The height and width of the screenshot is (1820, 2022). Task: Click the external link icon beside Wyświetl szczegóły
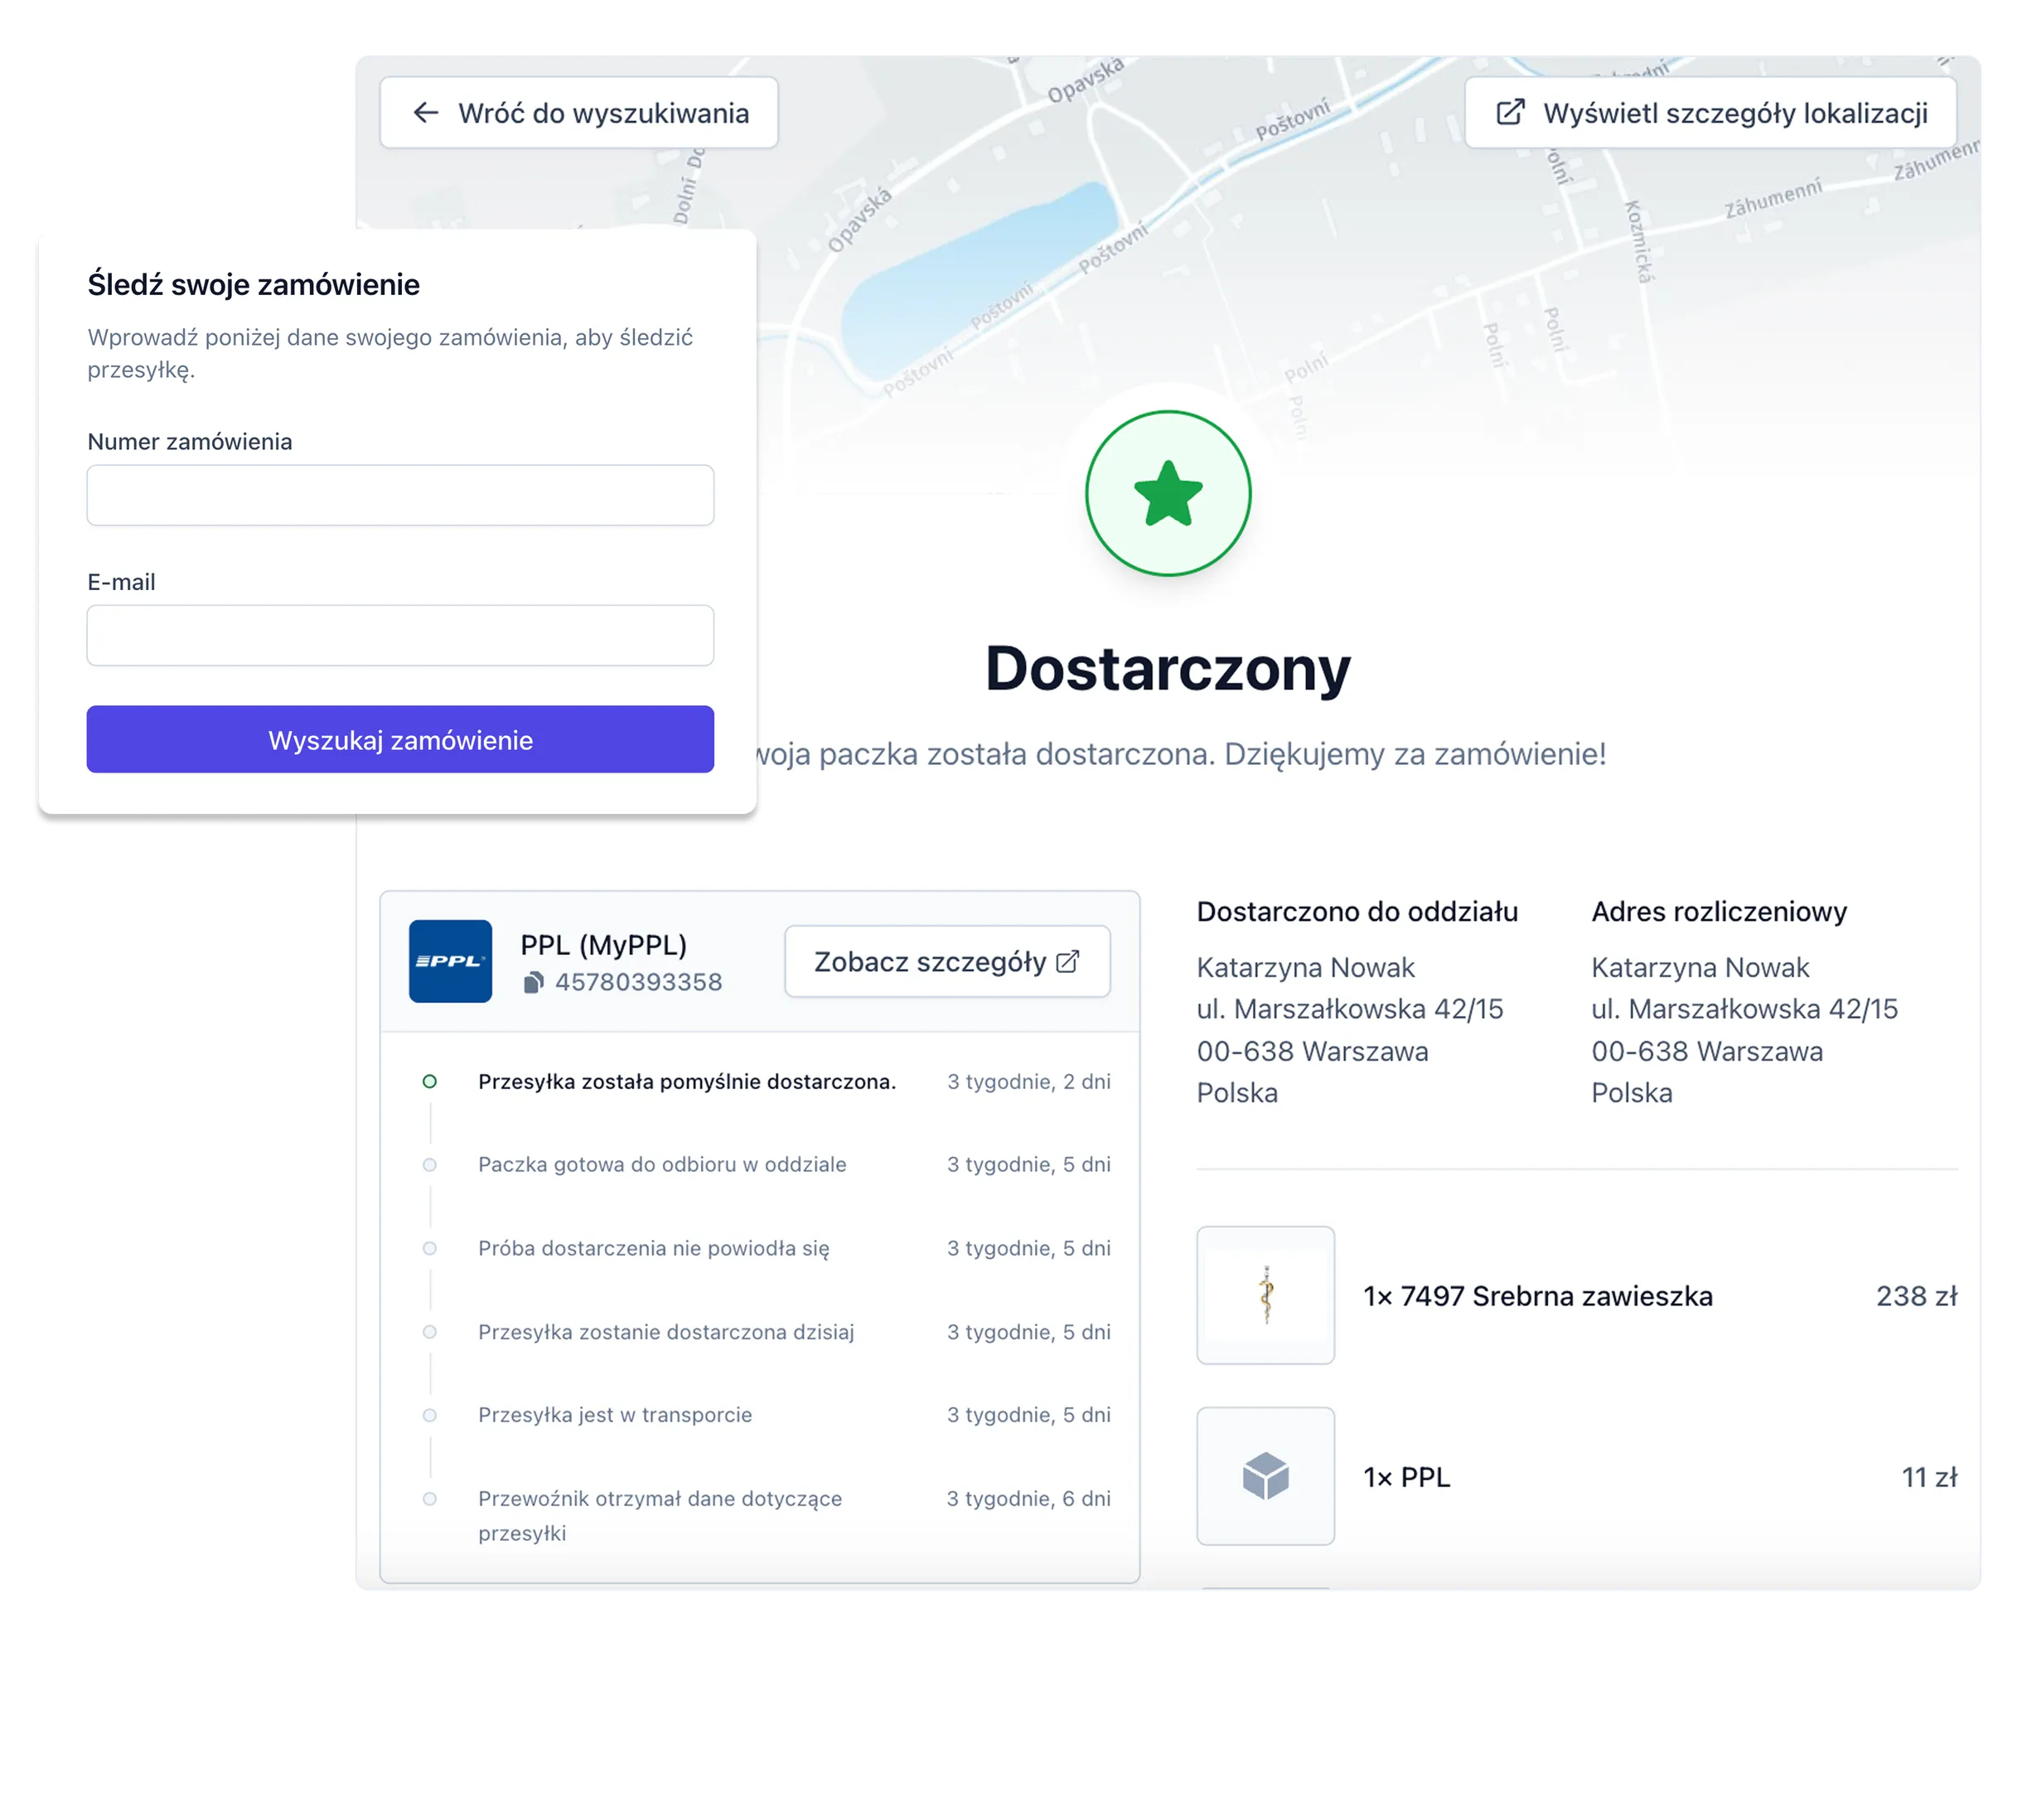coord(1510,112)
